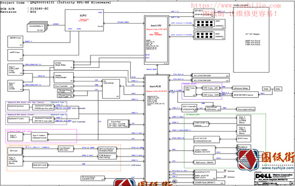Open the tuzhijie.com URL at the top
The height and width of the screenshot is (186, 295).
point(236,5)
